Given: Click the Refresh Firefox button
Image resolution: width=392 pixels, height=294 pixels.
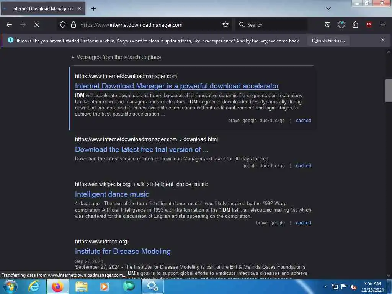Looking at the screenshot, I should pos(328,41).
